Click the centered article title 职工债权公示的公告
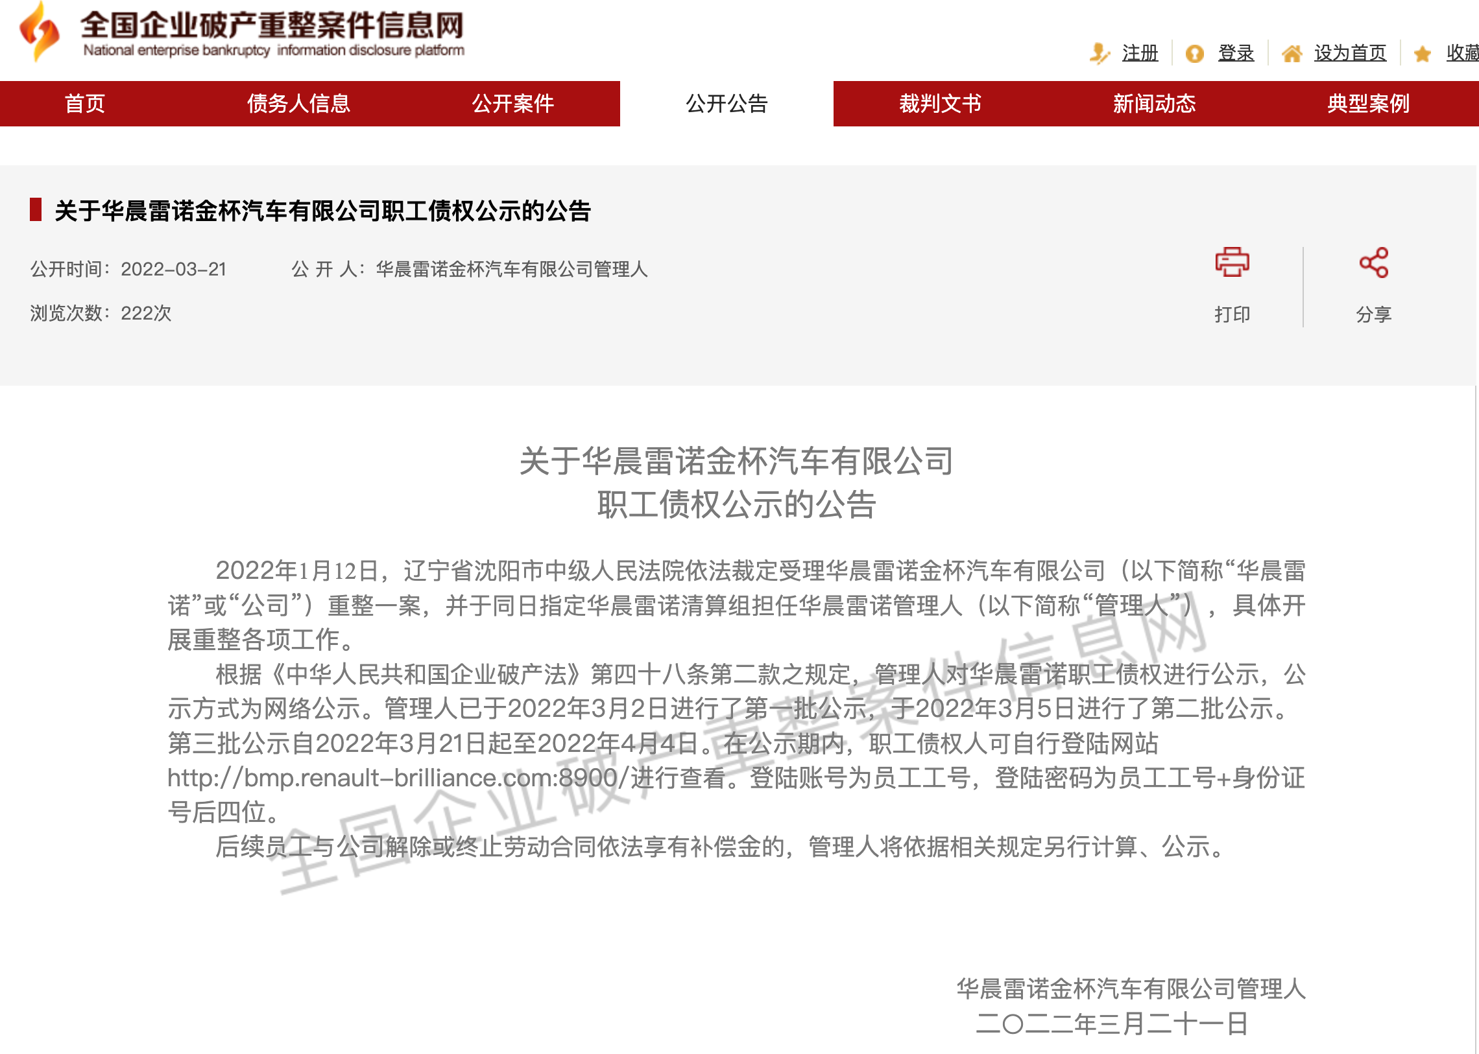Image resolution: width=1479 pixels, height=1054 pixels. point(736,504)
